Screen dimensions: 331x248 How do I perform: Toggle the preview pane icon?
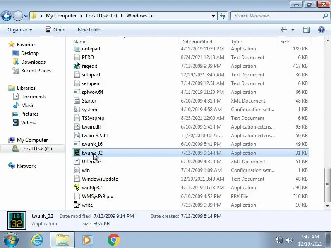(x=307, y=30)
